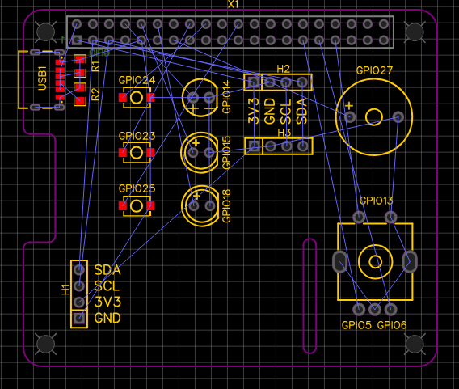This screenshot has height=389, width=459.
Task: Click the square 3V3 pad of H2
Action: pyautogui.click(x=254, y=82)
